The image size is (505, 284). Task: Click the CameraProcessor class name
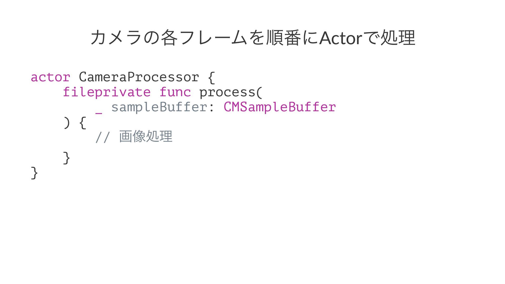[x=139, y=77]
